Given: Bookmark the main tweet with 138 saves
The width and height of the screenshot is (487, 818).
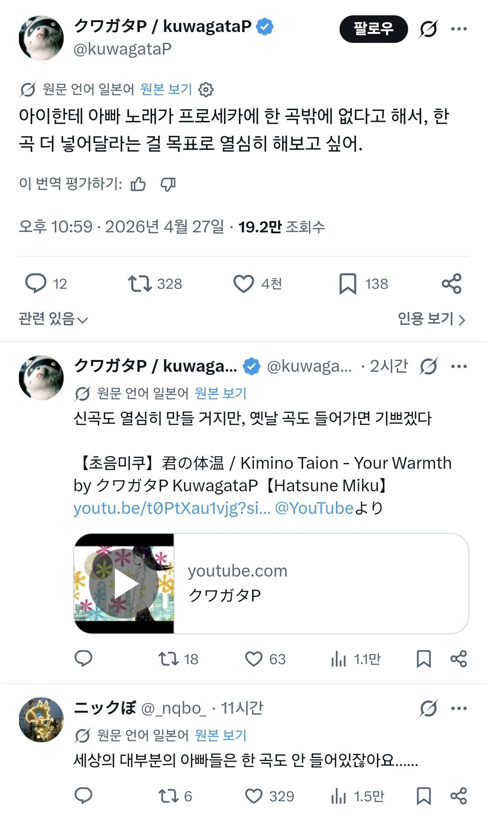Looking at the screenshot, I should (348, 284).
